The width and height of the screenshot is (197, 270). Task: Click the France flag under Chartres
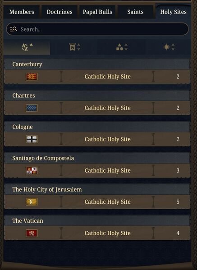(x=32, y=108)
